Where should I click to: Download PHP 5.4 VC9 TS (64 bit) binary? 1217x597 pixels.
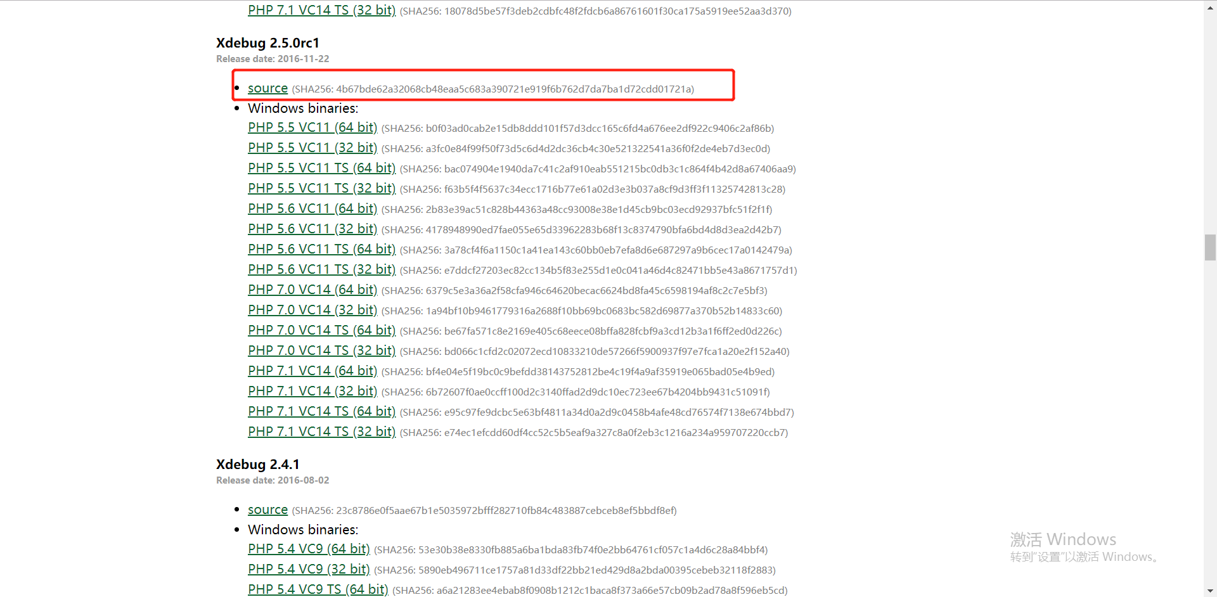coord(318,589)
